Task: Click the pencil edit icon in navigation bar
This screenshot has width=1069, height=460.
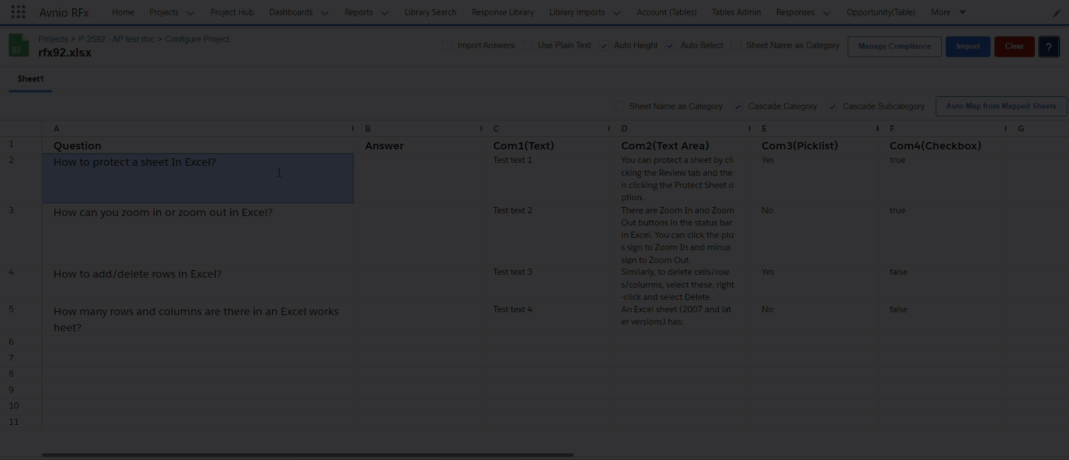Action: tap(1056, 13)
